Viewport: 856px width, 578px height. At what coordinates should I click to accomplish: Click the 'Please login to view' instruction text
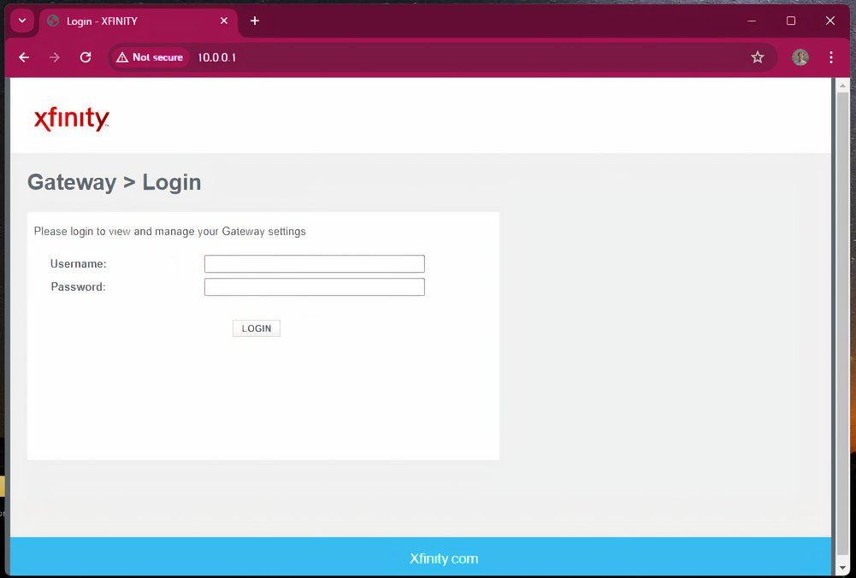(x=170, y=232)
